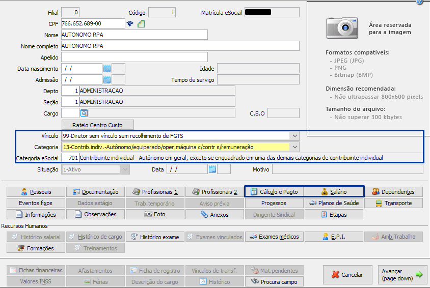The image size is (430, 288).
Task: Click the Cargo code field
Action: (x=70, y=113)
